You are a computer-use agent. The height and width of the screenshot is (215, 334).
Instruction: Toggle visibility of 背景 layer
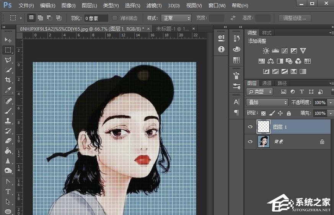click(x=250, y=142)
